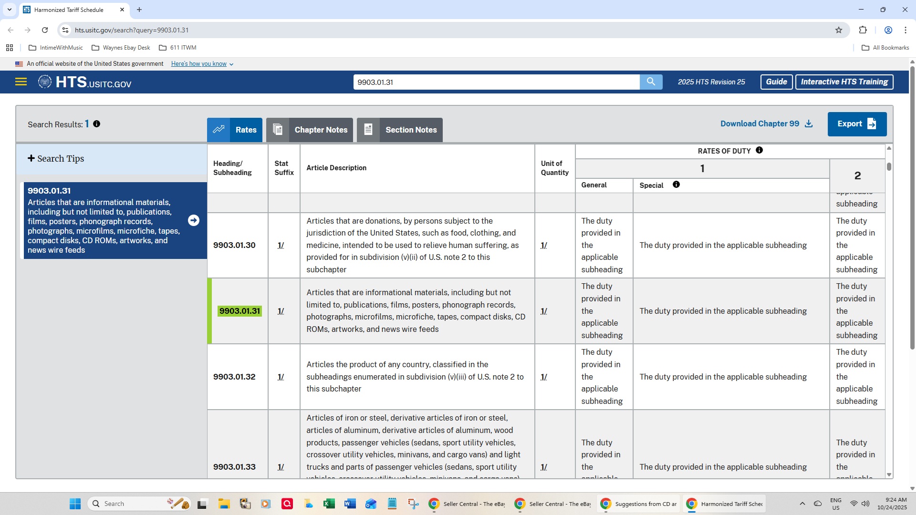Click the Search Results info icon

point(96,124)
